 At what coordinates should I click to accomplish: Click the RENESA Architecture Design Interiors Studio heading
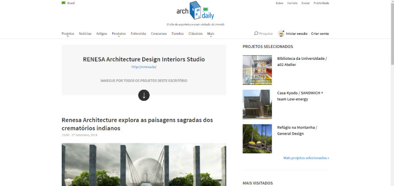(144, 59)
